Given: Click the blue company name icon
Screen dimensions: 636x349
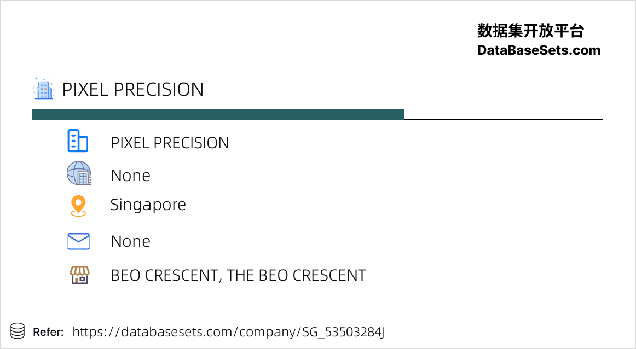Looking at the screenshot, I should (x=78, y=141).
